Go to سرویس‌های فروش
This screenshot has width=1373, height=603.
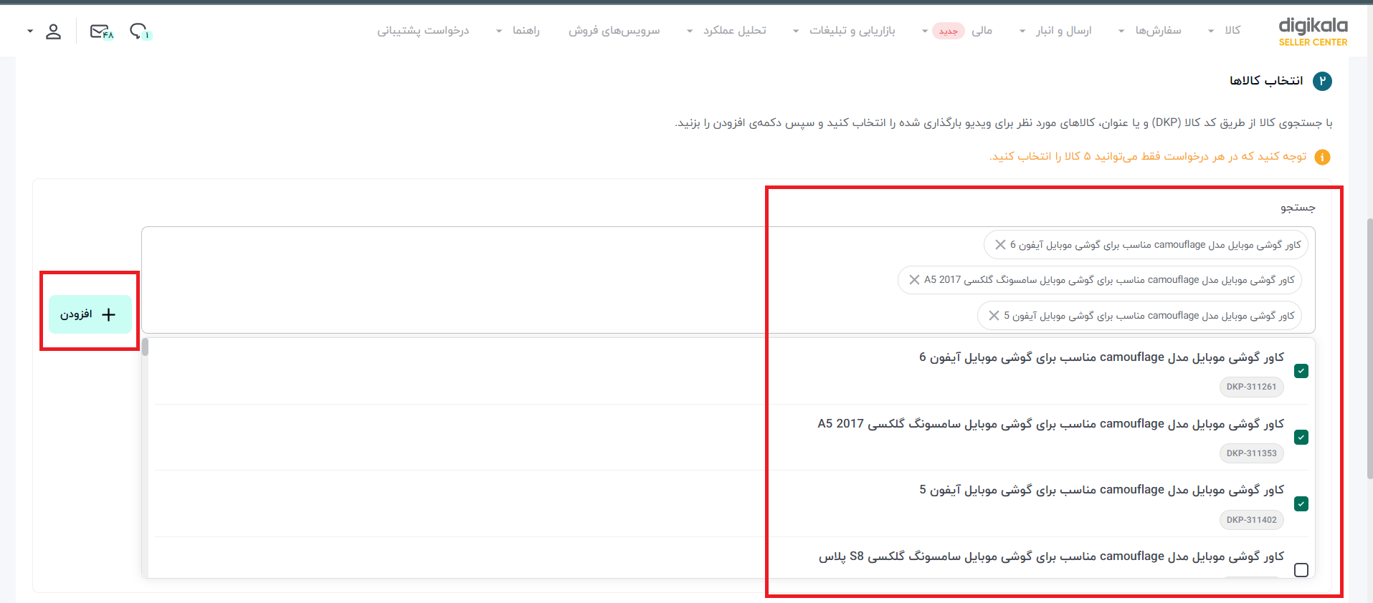pyautogui.click(x=614, y=30)
